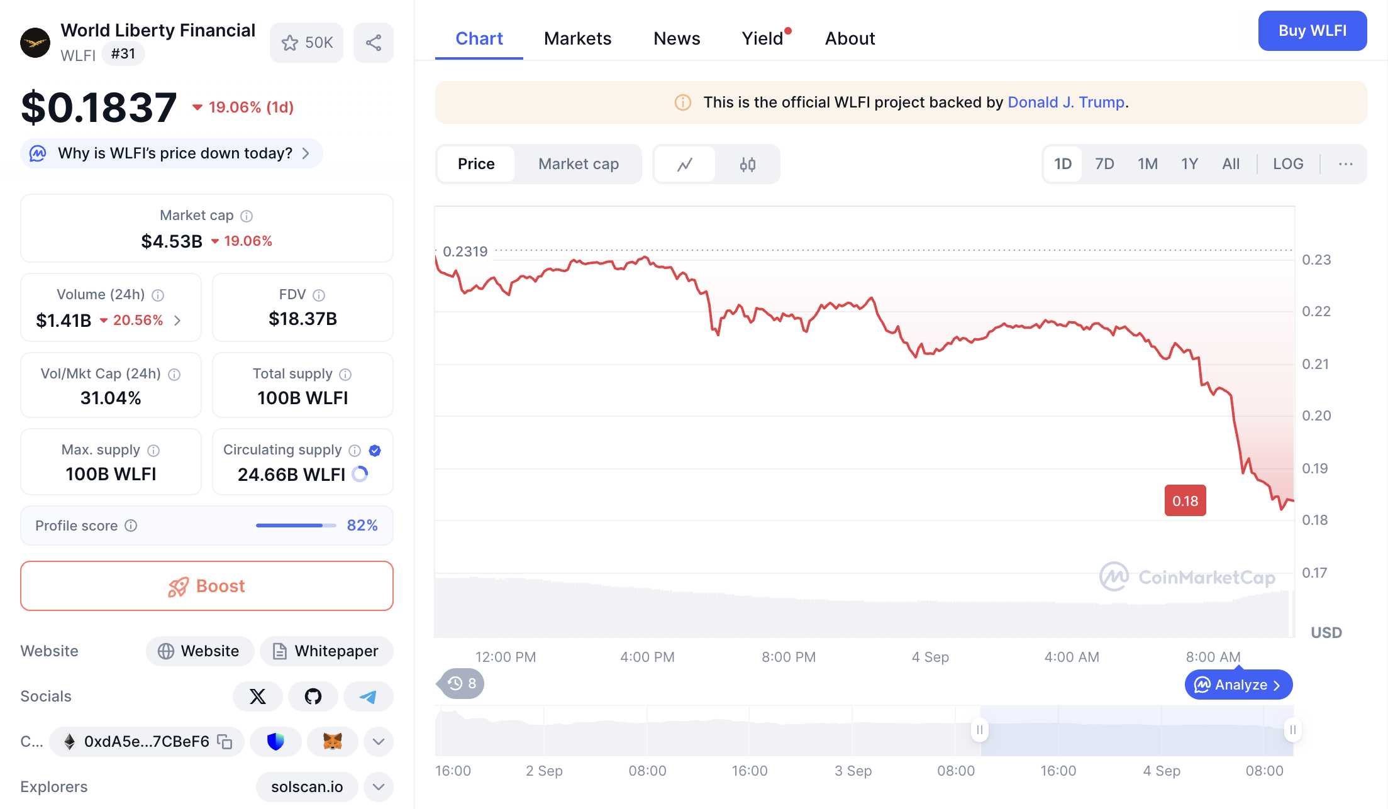Open solscan.io explorer
This screenshot has width=1388, height=809.
pos(307,787)
